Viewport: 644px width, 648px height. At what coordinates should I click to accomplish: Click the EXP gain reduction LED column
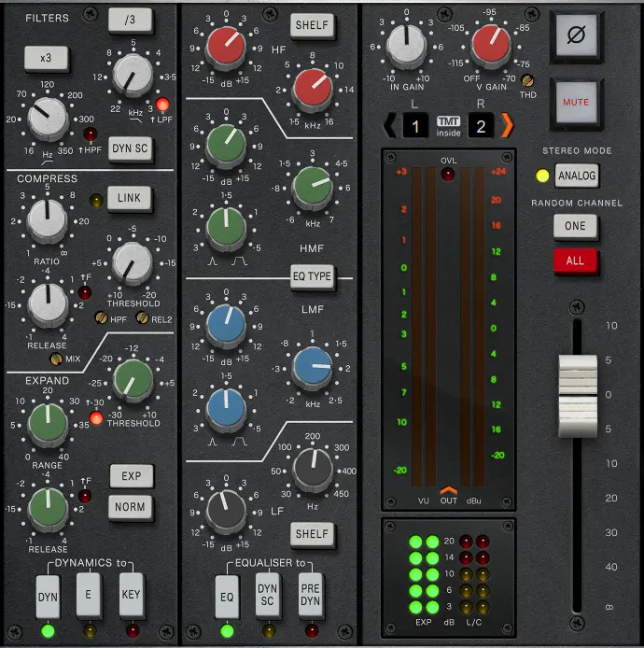tap(424, 574)
